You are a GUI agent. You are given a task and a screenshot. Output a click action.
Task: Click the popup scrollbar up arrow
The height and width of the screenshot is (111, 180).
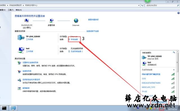177,52
